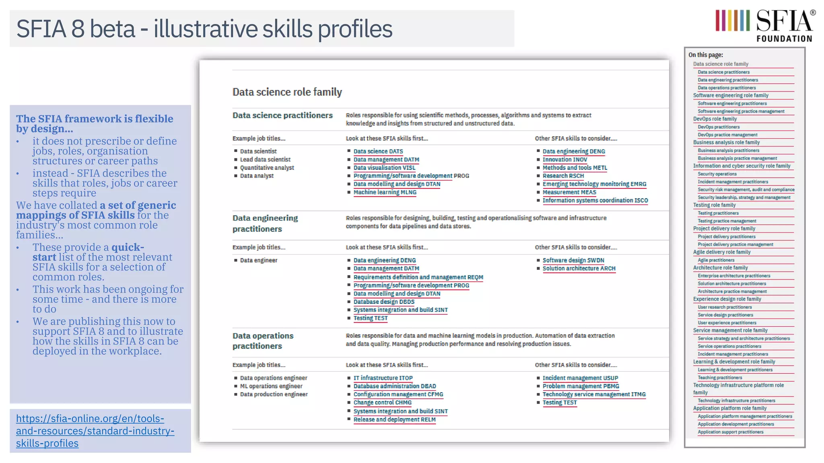Open Testing practice management entry
Viewport: 824px width, 463px height.
click(x=727, y=221)
